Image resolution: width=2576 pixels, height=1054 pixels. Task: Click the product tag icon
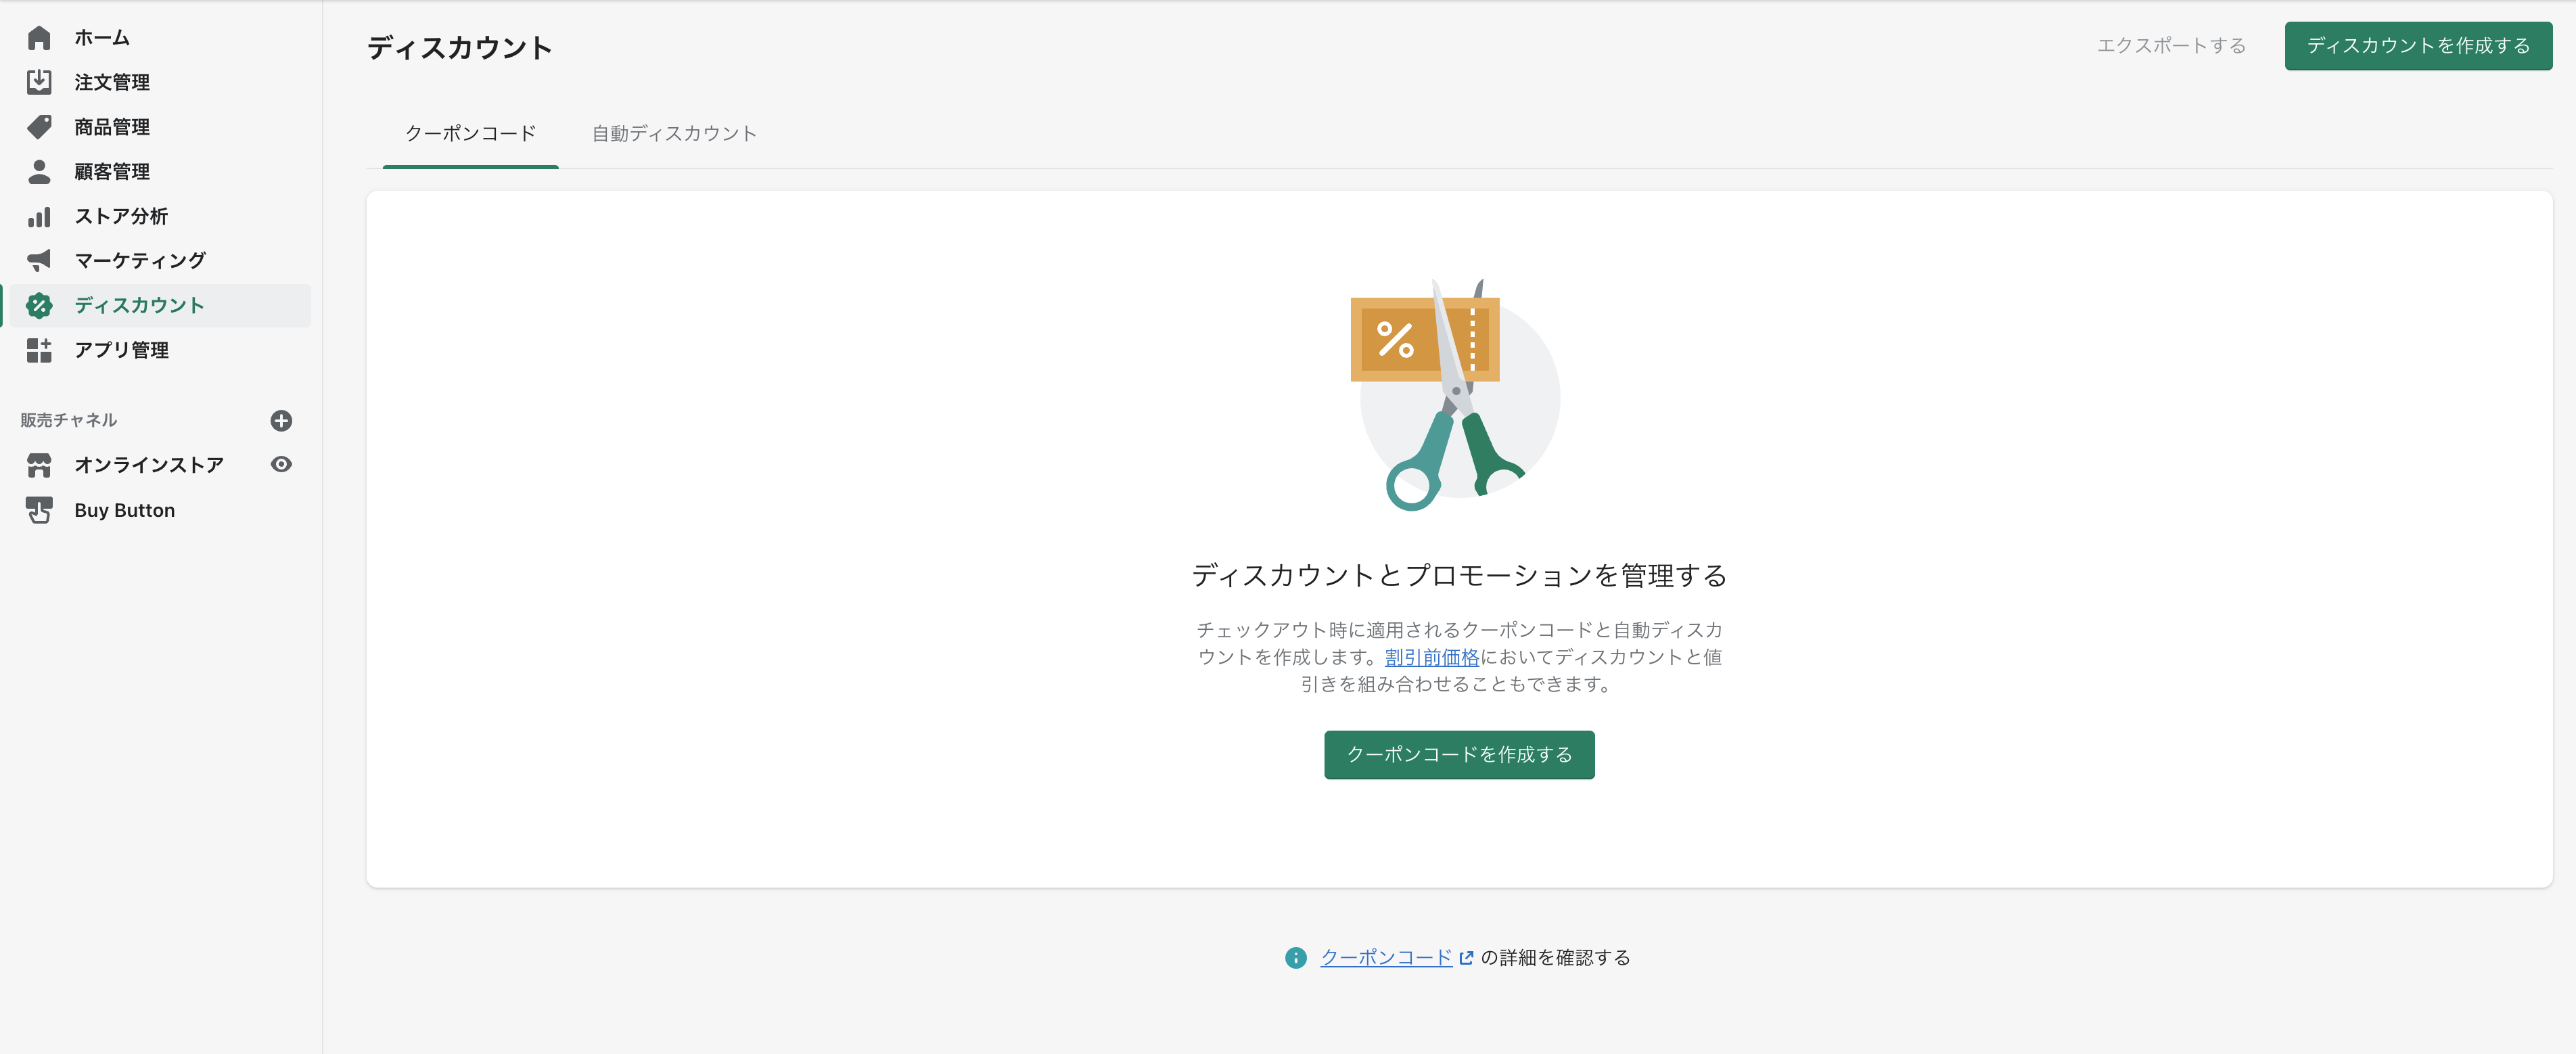click(x=39, y=127)
